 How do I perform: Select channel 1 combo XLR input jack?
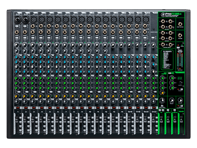pos(17,20)
